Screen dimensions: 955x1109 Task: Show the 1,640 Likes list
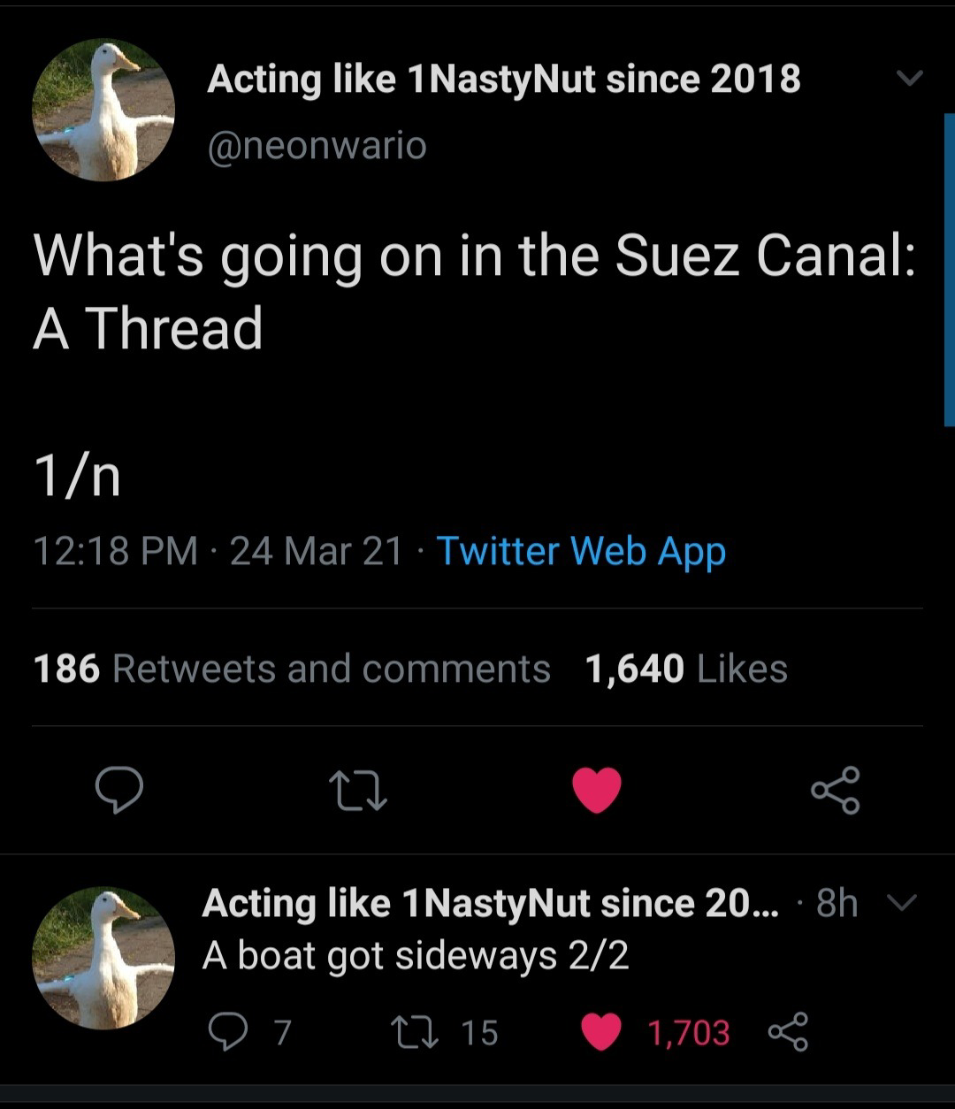pyautogui.click(x=686, y=669)
